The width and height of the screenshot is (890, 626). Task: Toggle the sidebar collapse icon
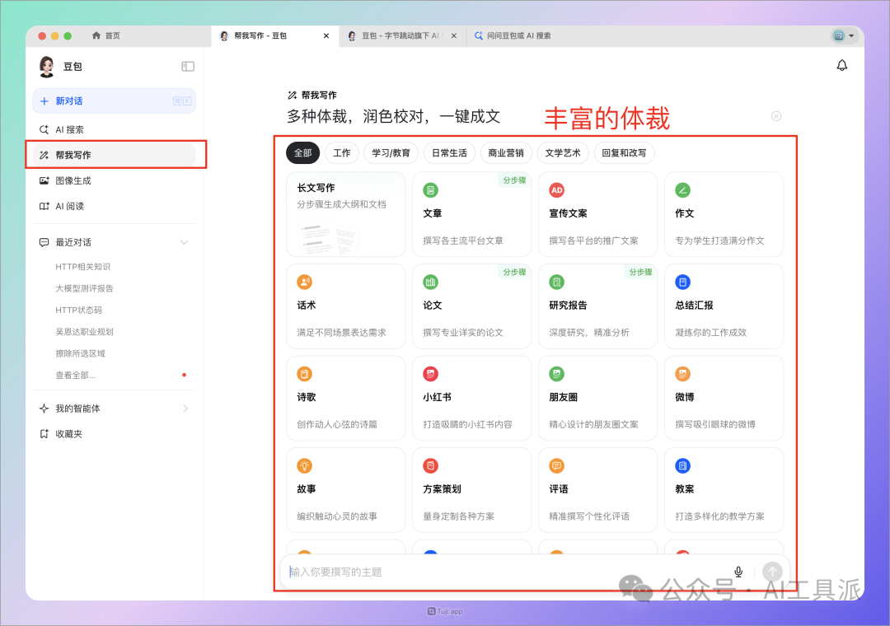[188, 67]
